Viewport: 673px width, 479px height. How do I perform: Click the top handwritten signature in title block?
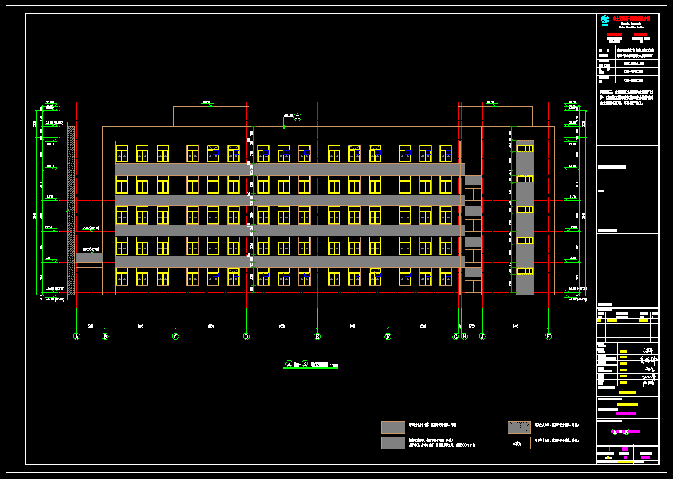pyautogui.click(x=648, y=350)
